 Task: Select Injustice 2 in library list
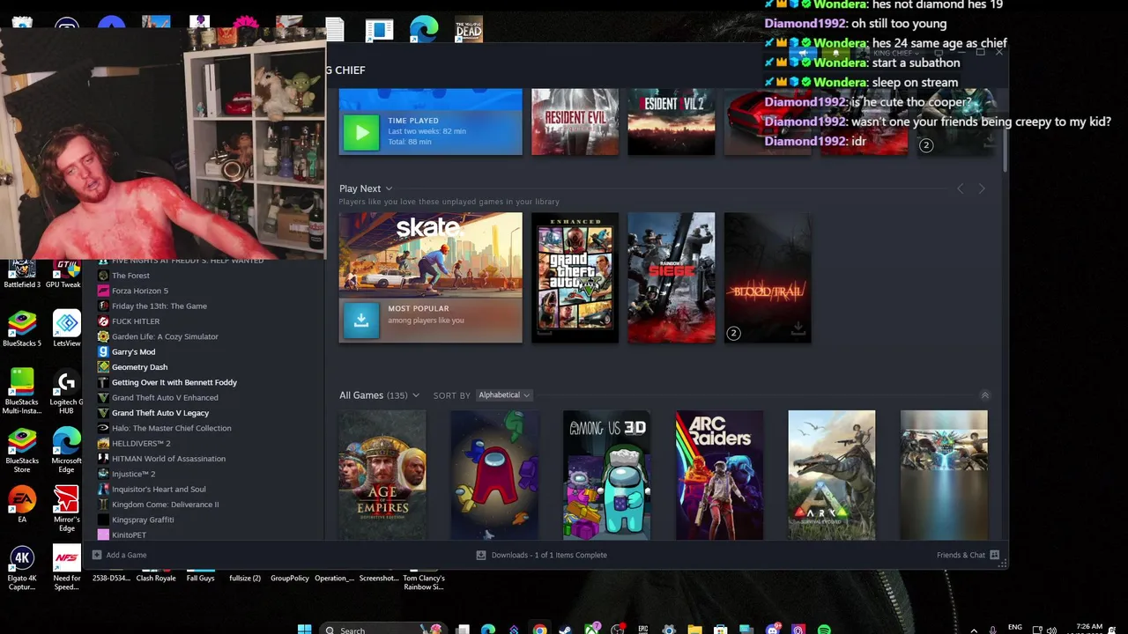point(133,474)
